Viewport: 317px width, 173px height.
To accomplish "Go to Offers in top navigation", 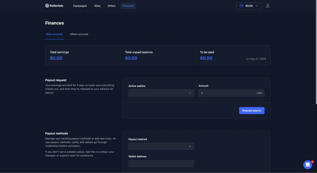I will pos(111,6).
